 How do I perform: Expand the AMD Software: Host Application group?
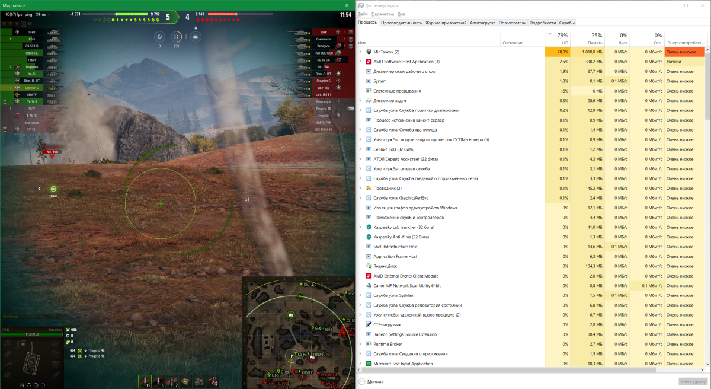pos(360,62)
